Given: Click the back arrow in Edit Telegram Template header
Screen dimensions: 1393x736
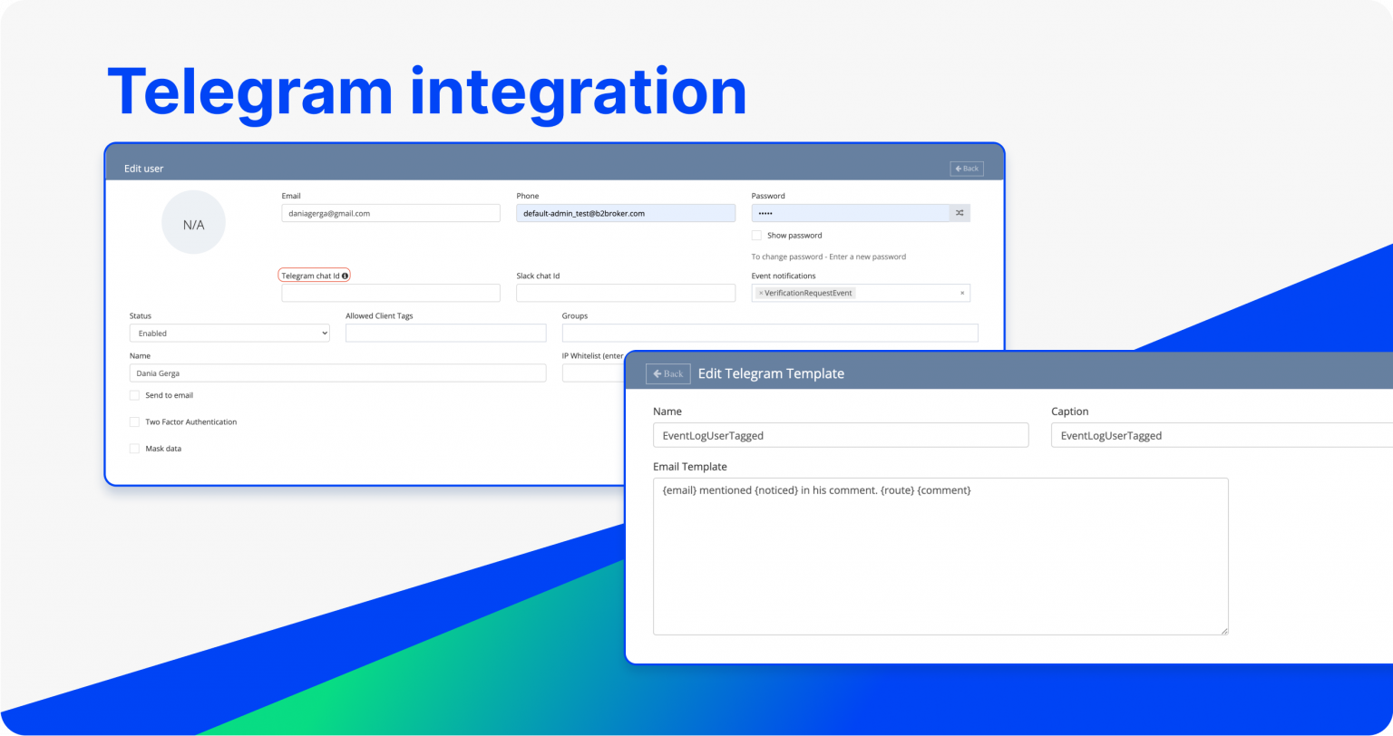Looking at the screenshot, I should coord(668,373).
